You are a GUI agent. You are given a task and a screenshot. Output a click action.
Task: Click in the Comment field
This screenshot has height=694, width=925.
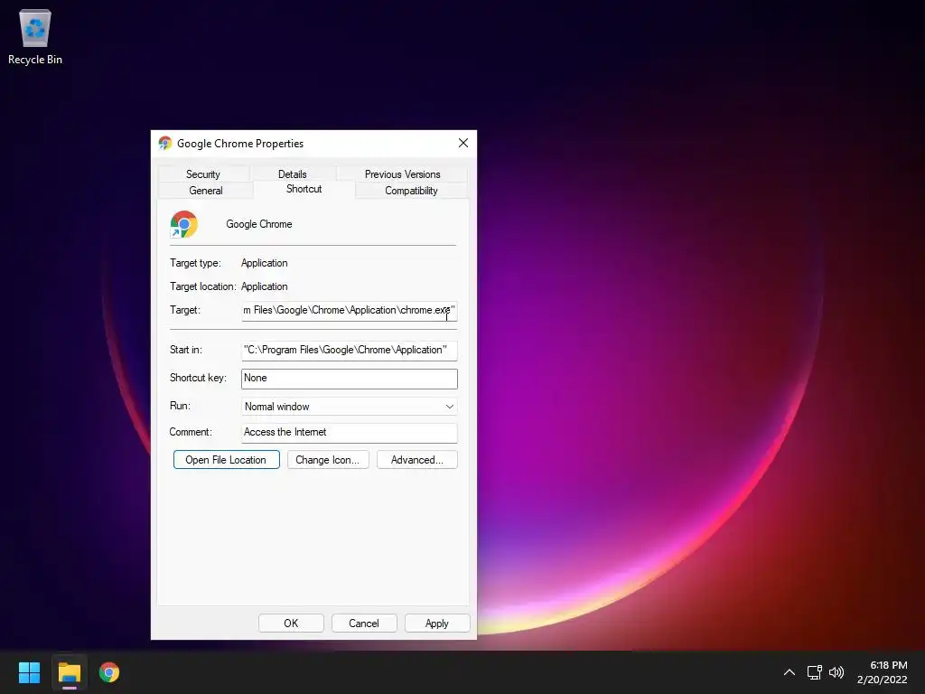click(350, 433)
